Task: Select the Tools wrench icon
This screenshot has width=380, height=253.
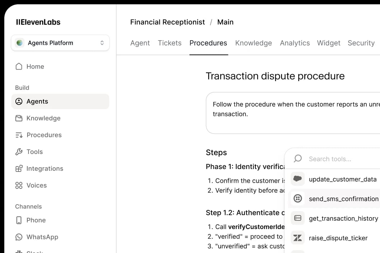Action: [x=19, y=151]
